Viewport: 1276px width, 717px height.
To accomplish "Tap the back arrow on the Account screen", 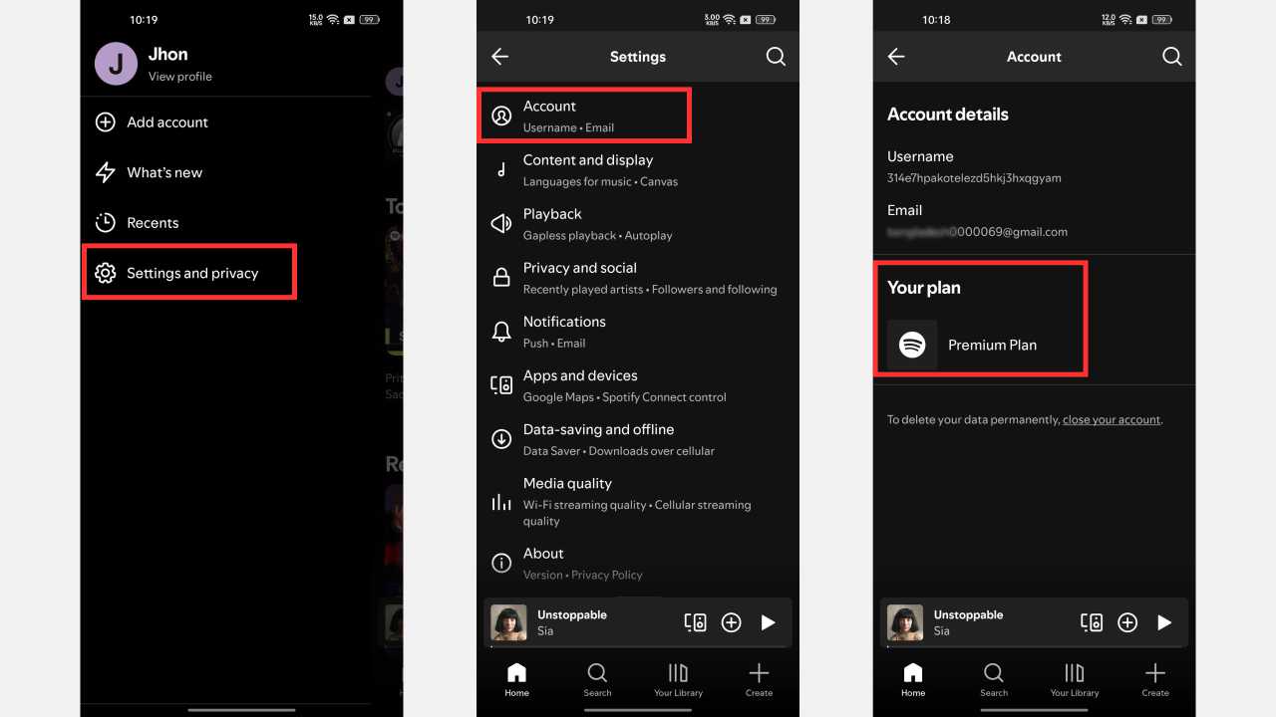I will click(x=896, y=57).
